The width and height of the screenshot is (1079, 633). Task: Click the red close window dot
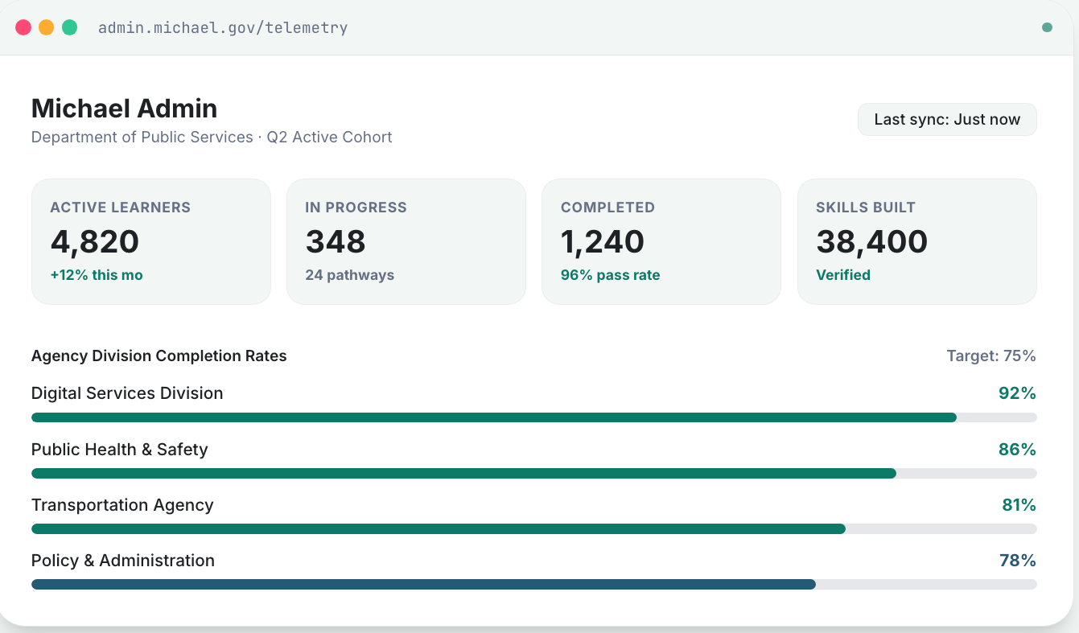pos(23,27)
